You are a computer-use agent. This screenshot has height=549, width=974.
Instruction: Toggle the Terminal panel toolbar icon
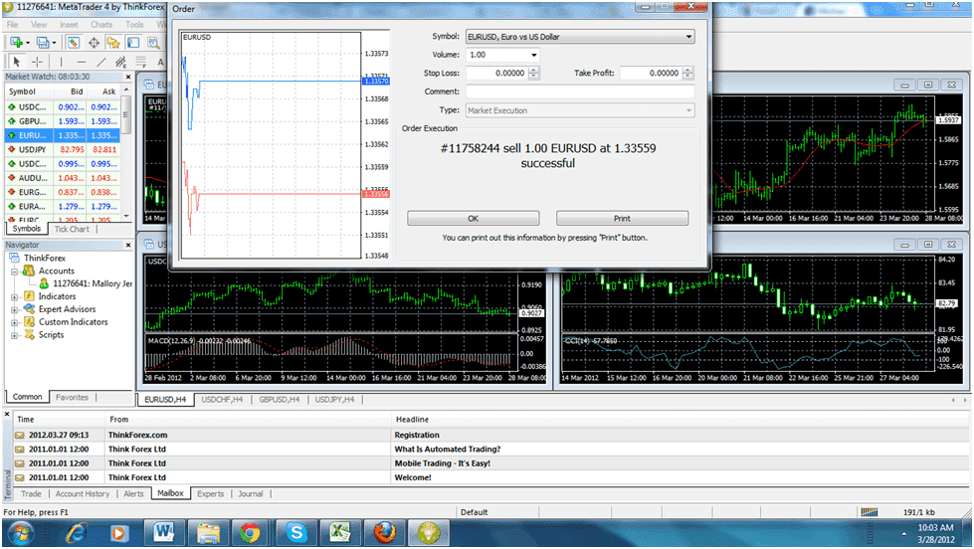coord(133,42)
